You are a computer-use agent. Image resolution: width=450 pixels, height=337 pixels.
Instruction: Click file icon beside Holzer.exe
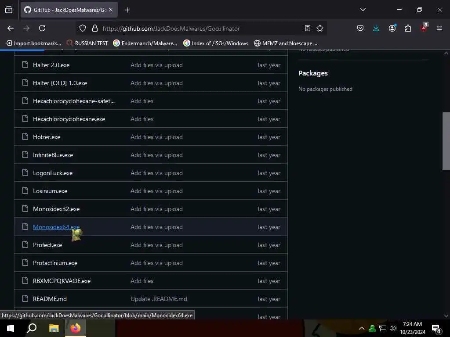tap(25, 137)
